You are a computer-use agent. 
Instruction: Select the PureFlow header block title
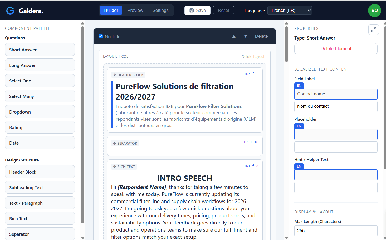(174, 92)
